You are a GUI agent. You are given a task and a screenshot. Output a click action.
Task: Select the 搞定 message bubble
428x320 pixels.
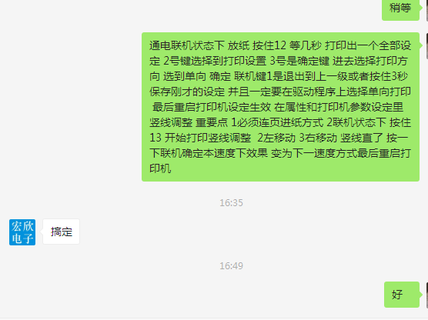point(61,232)
